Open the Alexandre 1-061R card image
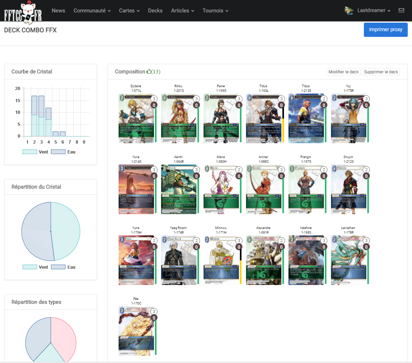This screenshot has height=363, width=412. pyautogui.click(x=264, y=260)
